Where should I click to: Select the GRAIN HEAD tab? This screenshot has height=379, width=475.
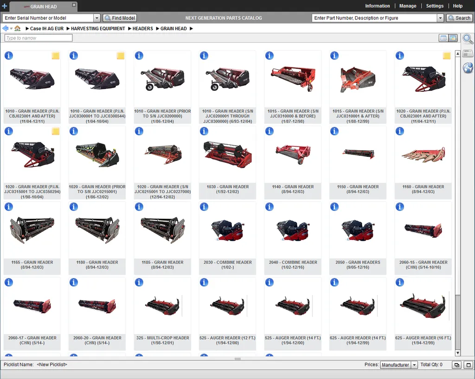tap(43, 6)
